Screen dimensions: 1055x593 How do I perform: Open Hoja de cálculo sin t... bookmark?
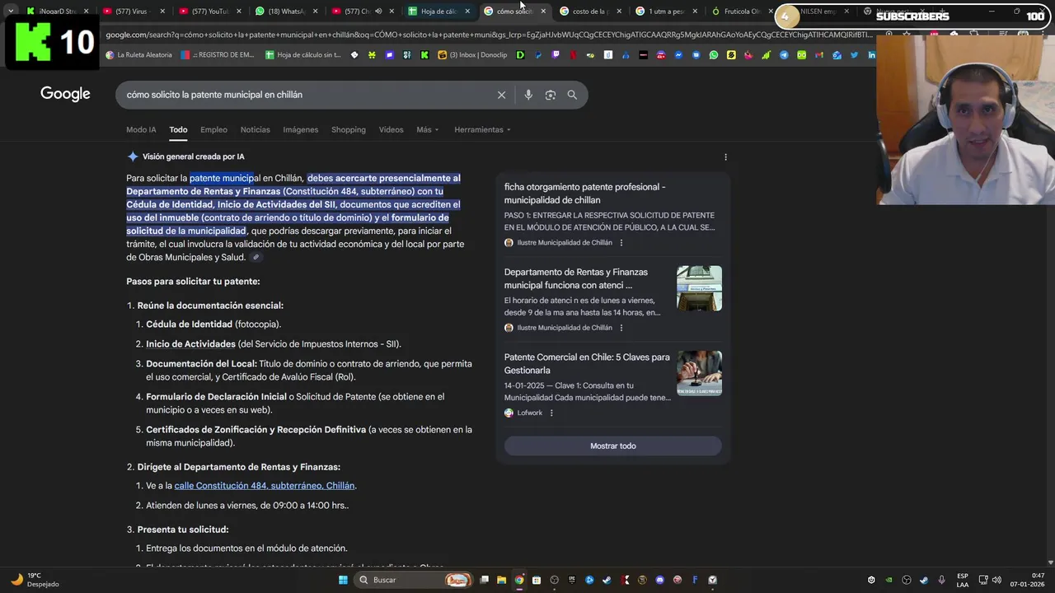pos(303,55)
